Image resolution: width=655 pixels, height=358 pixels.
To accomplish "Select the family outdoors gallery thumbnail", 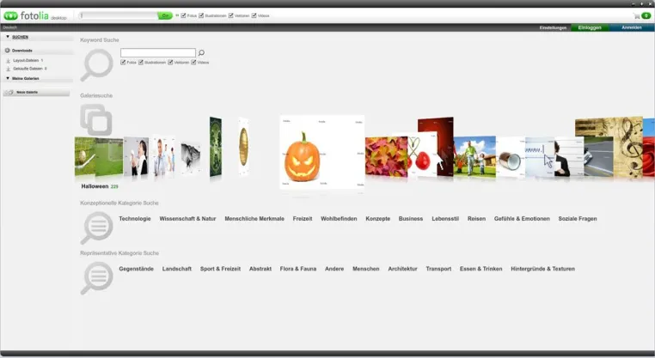I will point(474,156).
